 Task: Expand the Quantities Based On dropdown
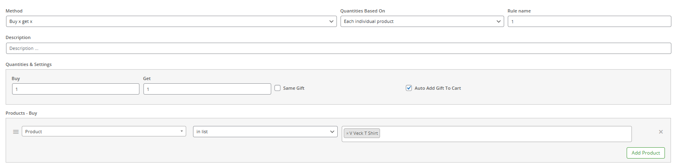(x=422, y=21)
